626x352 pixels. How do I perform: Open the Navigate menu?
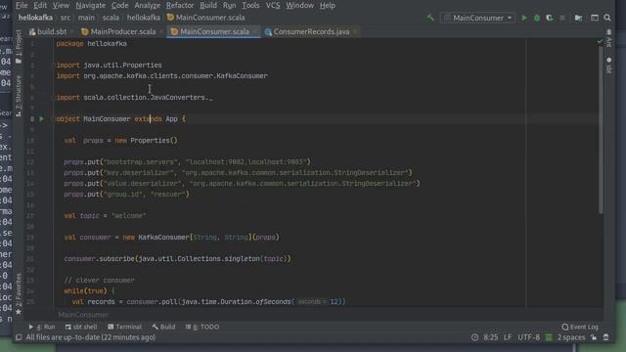click(91, 5)
